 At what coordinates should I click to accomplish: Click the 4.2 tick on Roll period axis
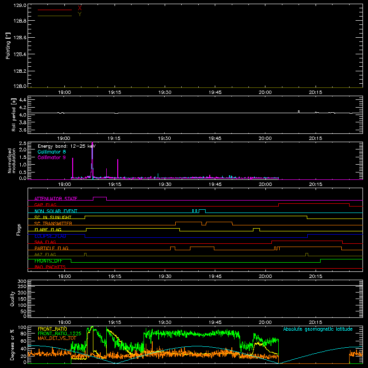coord(23,108)
